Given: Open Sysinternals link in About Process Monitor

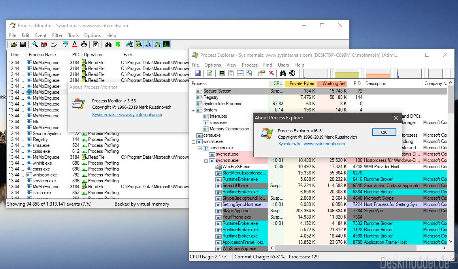Looking at the screenshot, I should point(127,115).
